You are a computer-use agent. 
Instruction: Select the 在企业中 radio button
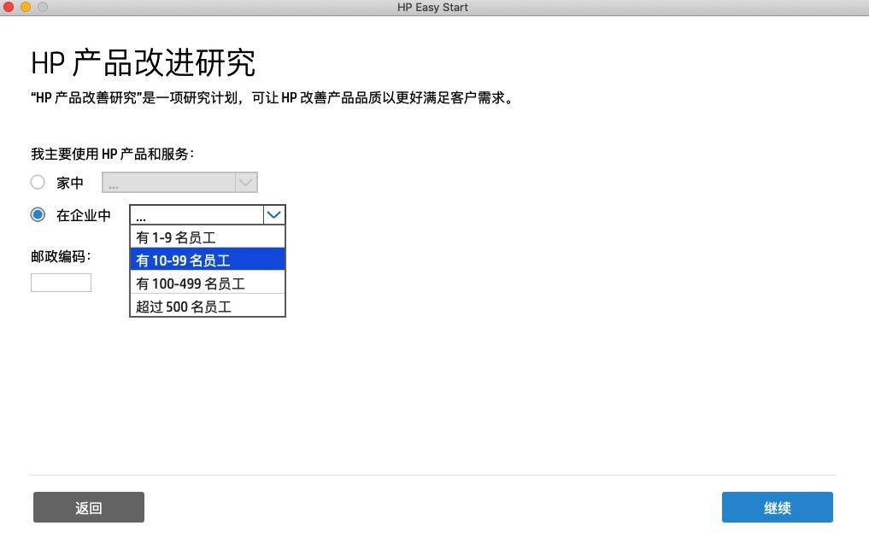click(x=38, y=215)
